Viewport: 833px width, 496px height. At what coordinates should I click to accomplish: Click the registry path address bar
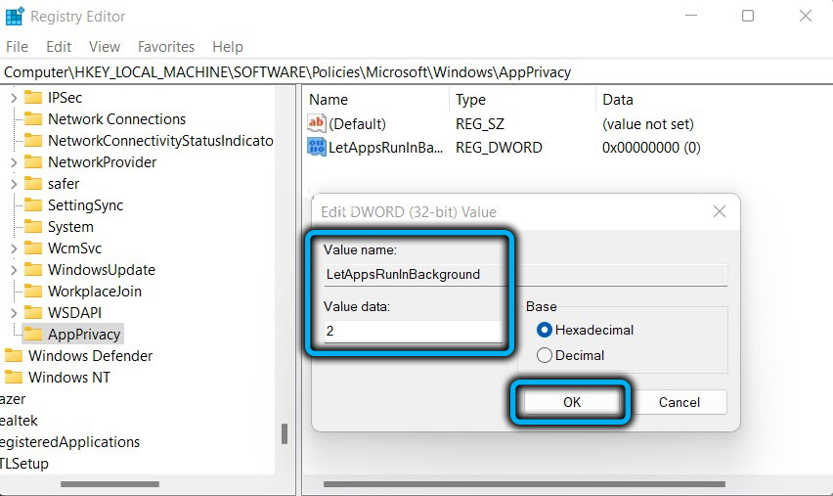coord(391,72)
